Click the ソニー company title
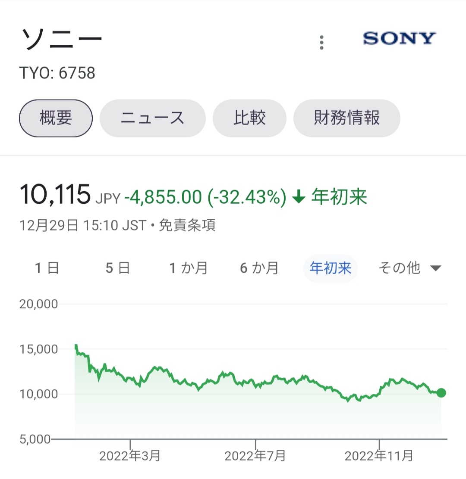 [x=62, y=39]
